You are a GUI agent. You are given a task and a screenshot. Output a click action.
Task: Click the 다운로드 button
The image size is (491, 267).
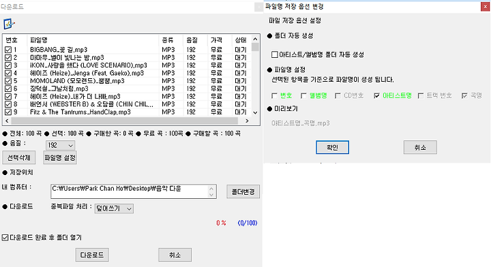click(92, 255)
